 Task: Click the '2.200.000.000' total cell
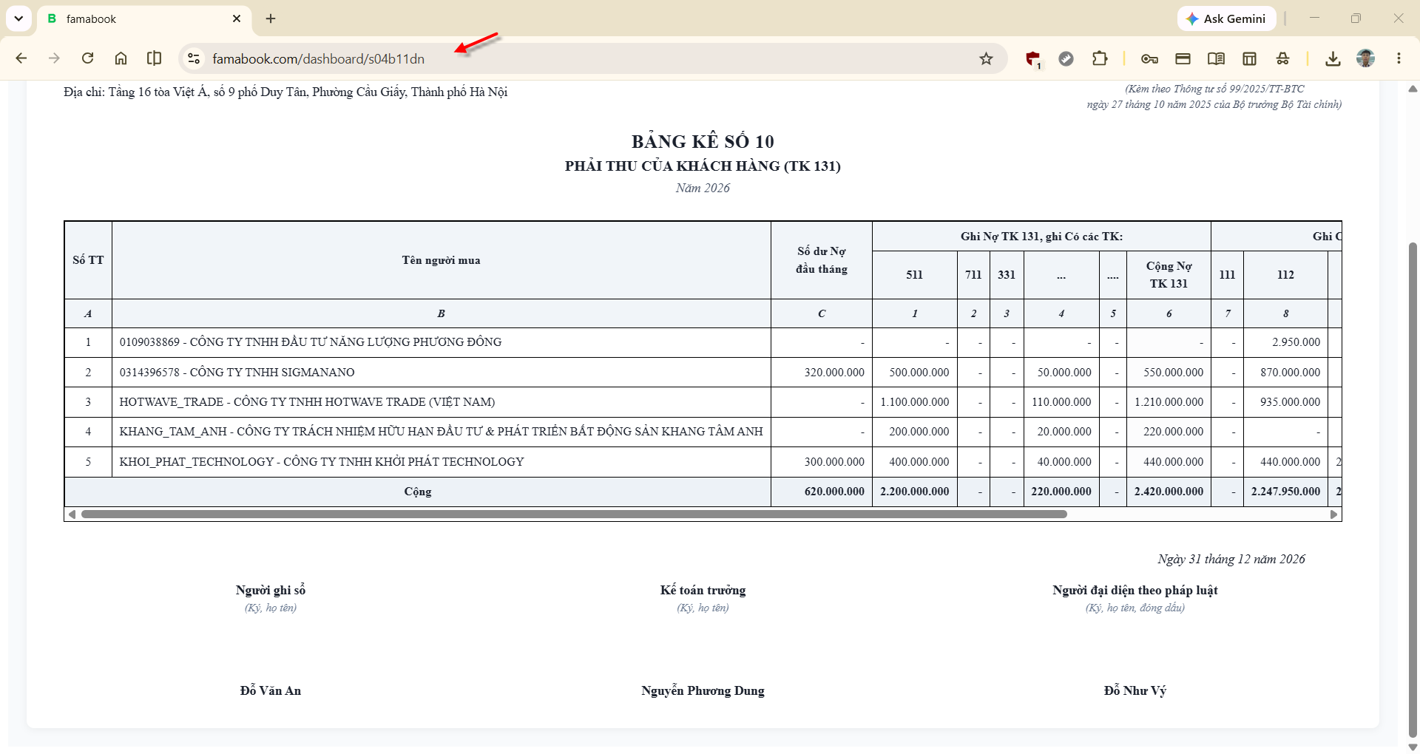click(915, 492)
